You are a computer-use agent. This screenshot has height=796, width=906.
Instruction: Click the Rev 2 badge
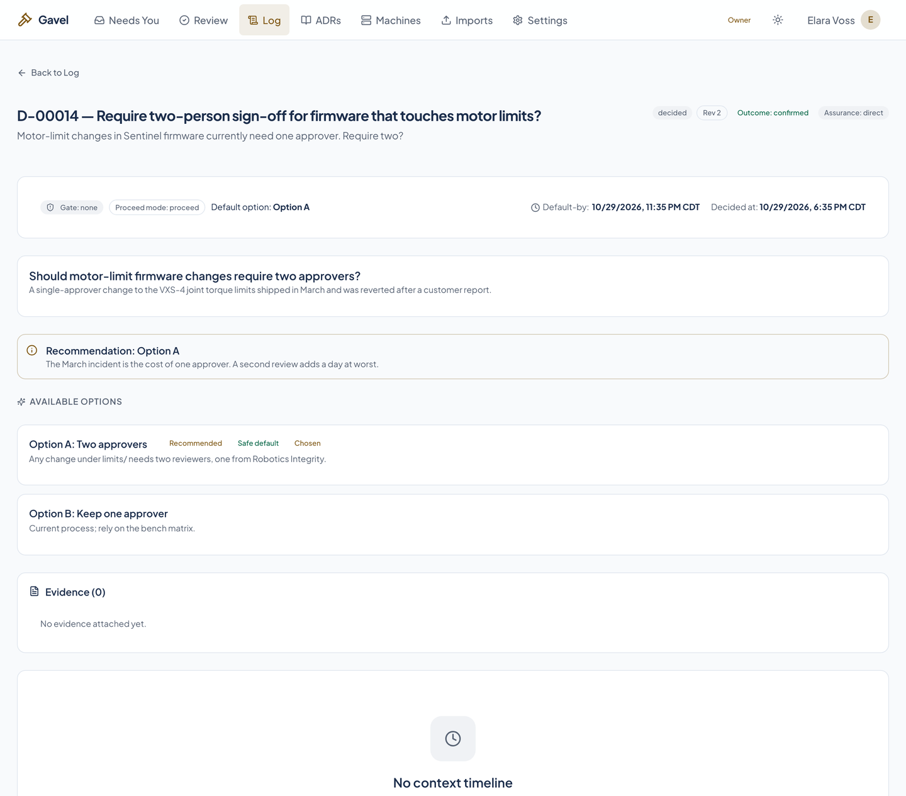(712, 113)
